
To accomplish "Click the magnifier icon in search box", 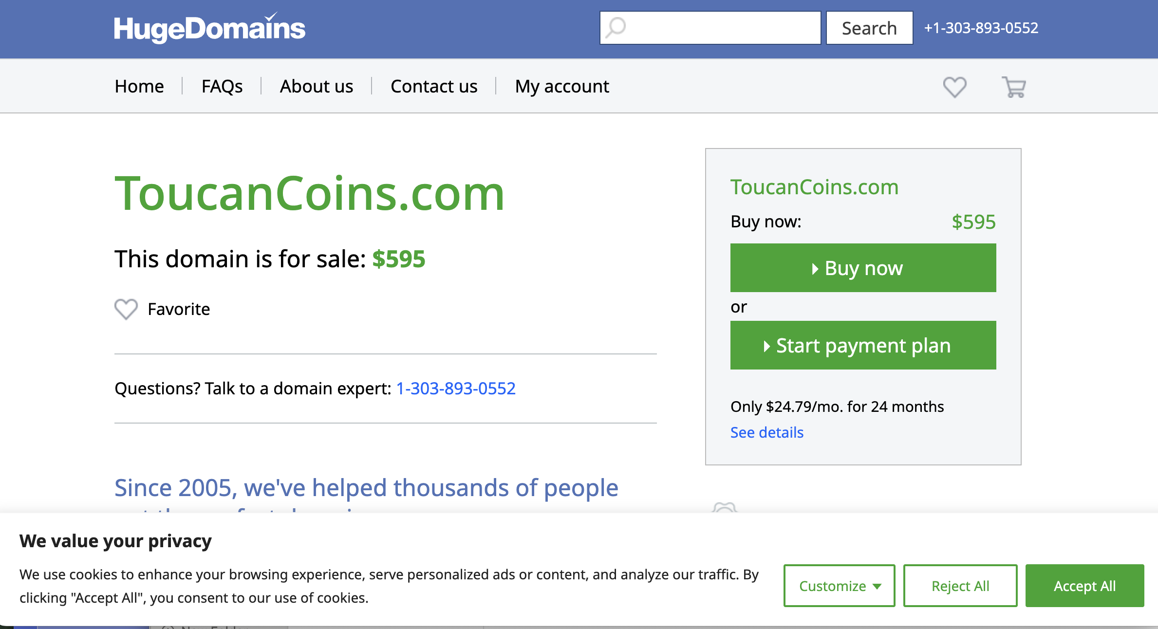I will pos(616,28).
